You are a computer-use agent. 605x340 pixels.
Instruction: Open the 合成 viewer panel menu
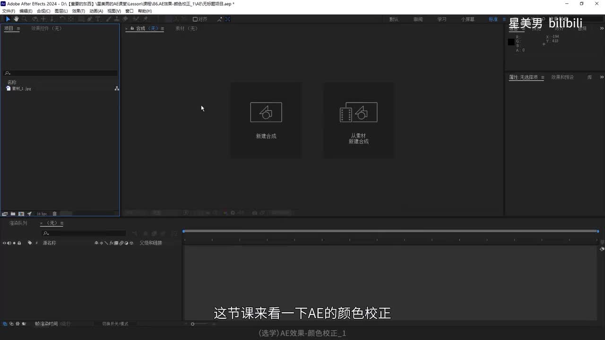162,28
